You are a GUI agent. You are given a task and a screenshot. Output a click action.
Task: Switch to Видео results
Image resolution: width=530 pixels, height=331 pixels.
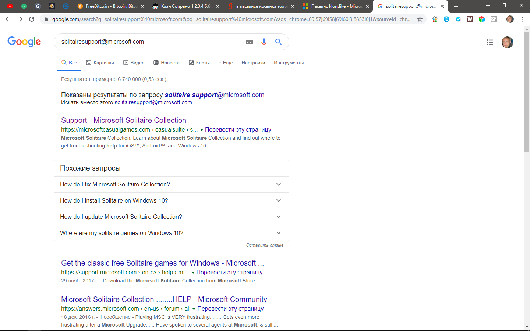coord(134,63)
